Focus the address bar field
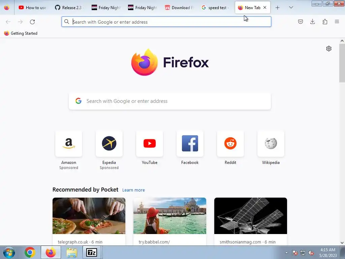 tap(166, 22)
